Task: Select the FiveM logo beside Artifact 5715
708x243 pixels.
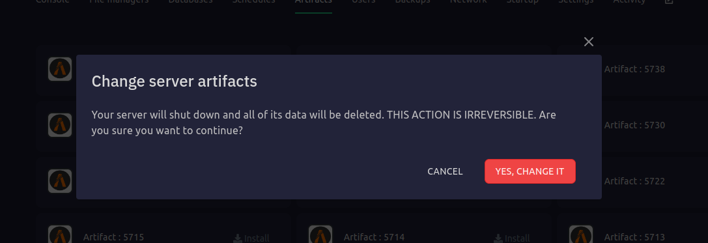Action: click(x=60, y=235)
